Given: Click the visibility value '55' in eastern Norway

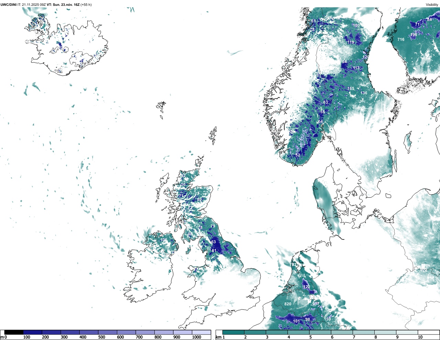Looking at the screenshot, I should pos(322,112).
